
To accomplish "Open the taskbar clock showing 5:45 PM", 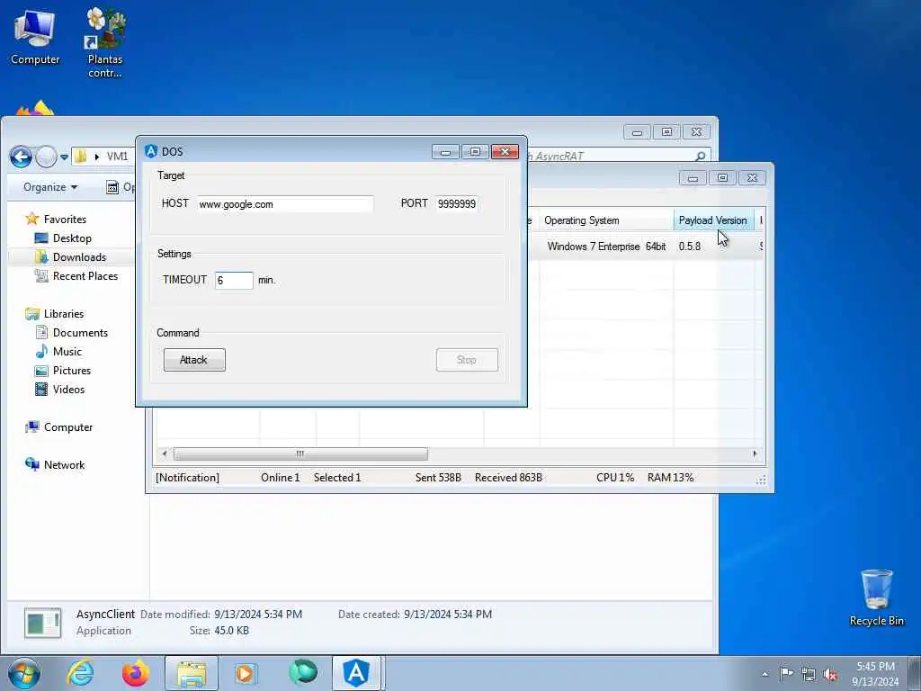I will pyautogui.click(x=875, y=674).
